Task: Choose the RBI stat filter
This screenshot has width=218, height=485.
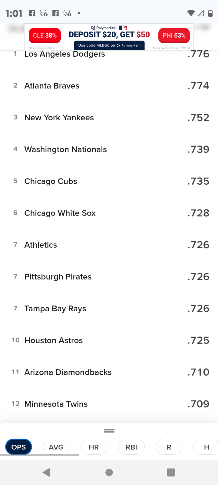Action: [x=131, y=447]
